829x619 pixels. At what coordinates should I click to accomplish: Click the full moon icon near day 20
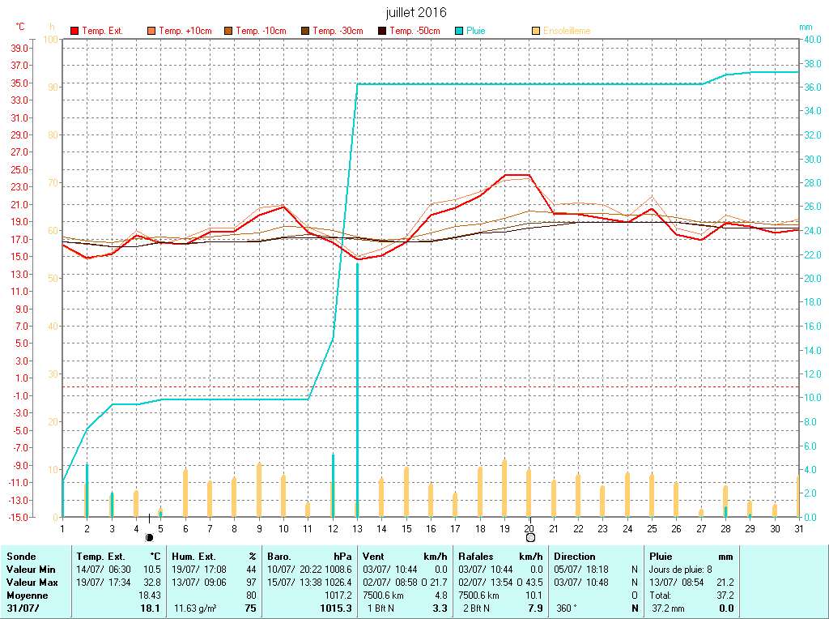point(530,537)
